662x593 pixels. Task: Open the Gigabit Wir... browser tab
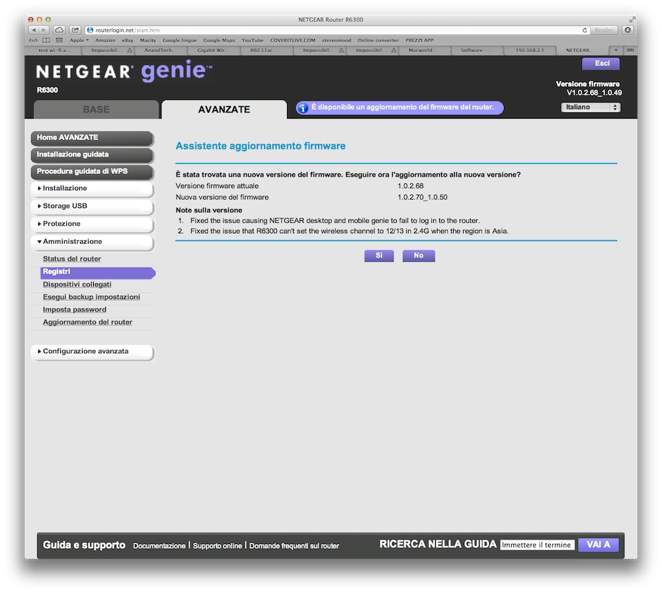[x=214, y=50]
